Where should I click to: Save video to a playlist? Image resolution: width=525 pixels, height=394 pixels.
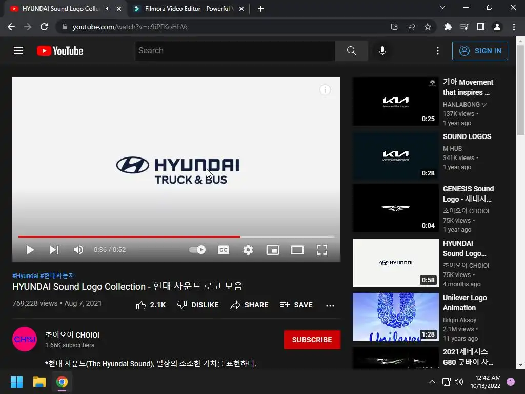296,305
